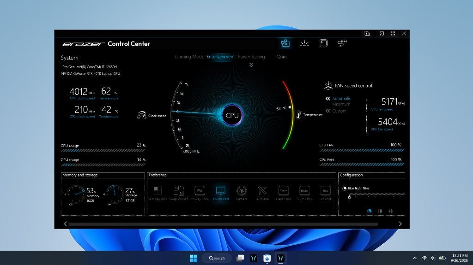This screenshot has width=473, height=265.
Task: Open the Windows Start menu
Action: click(x=193, y=258)
